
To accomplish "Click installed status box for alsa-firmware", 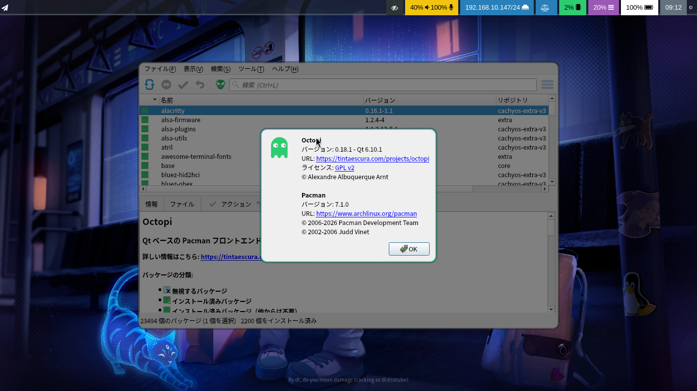I will point(145,120).
